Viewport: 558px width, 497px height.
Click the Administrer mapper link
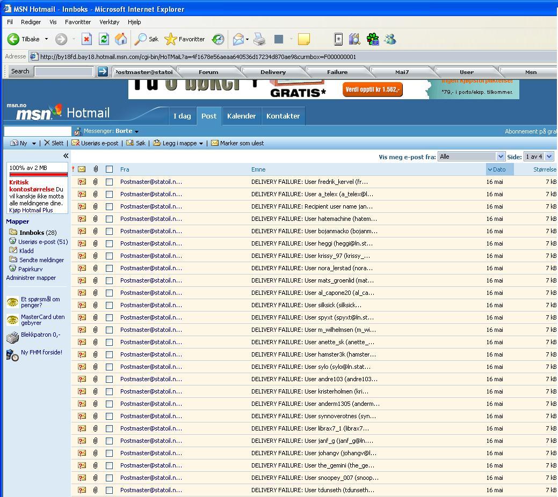(x=31, y=278)
